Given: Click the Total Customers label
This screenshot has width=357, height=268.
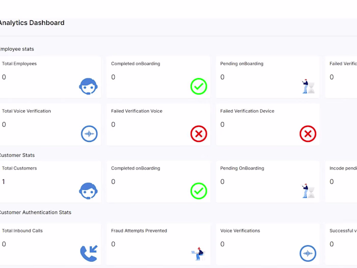Looking at the screenshot, I should tap(19, 168).
